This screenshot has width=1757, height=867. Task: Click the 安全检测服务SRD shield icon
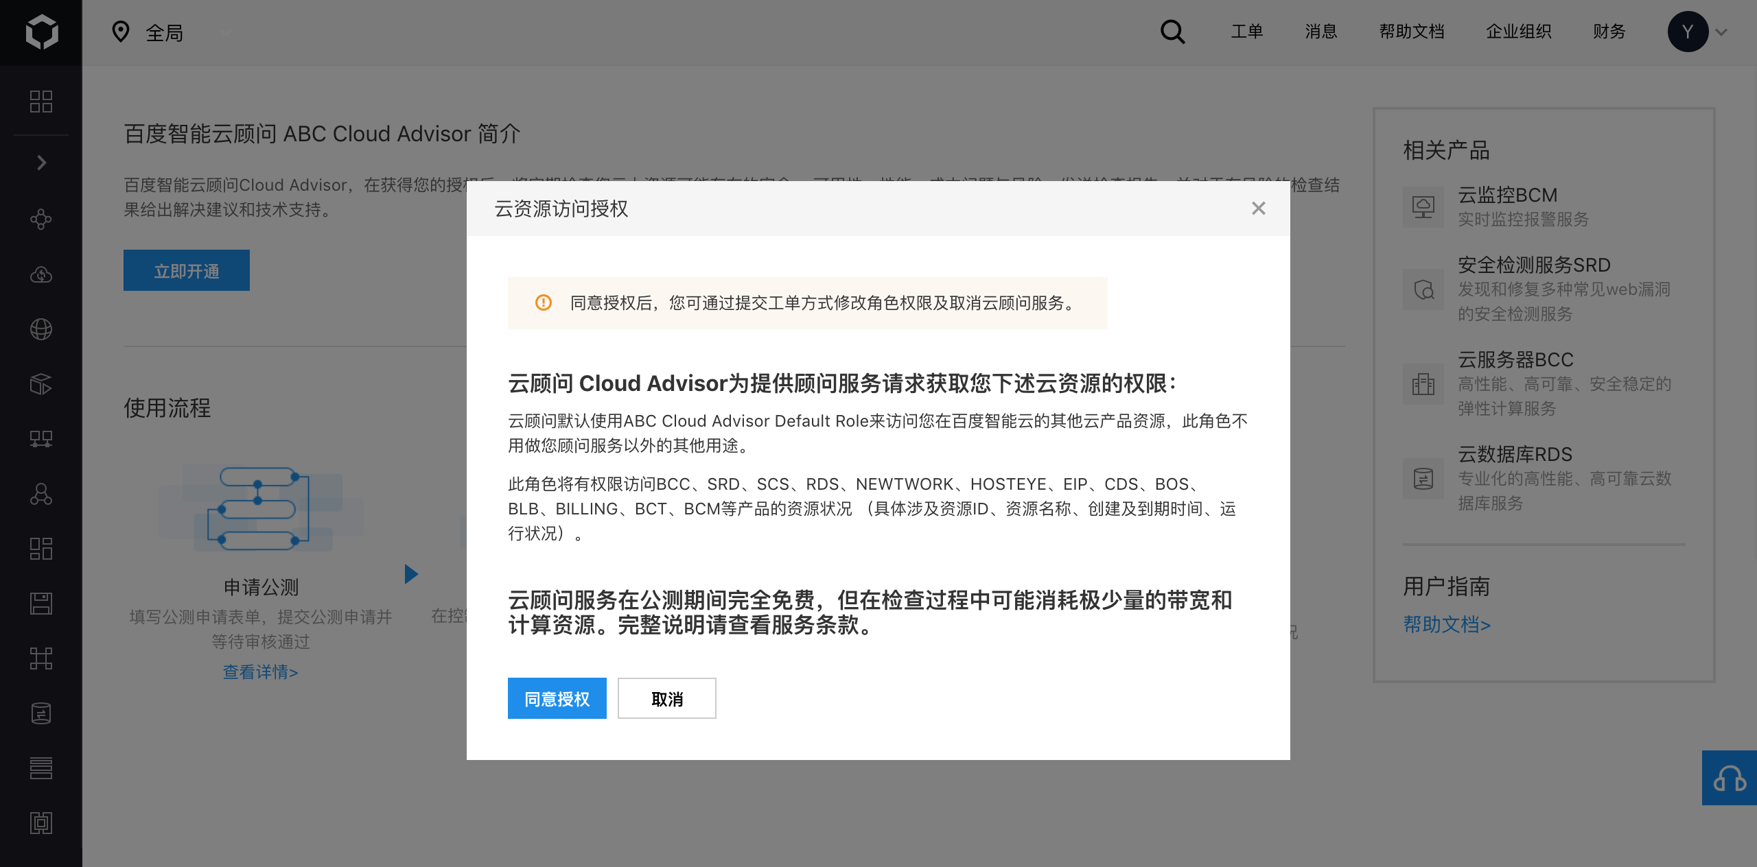point(1423,289)
